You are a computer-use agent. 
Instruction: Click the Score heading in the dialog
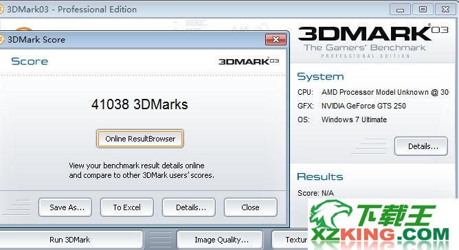(x=30, y=61)
